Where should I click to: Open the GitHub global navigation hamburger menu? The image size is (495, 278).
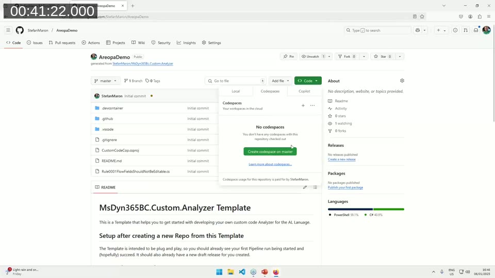[x=8, y=30]
